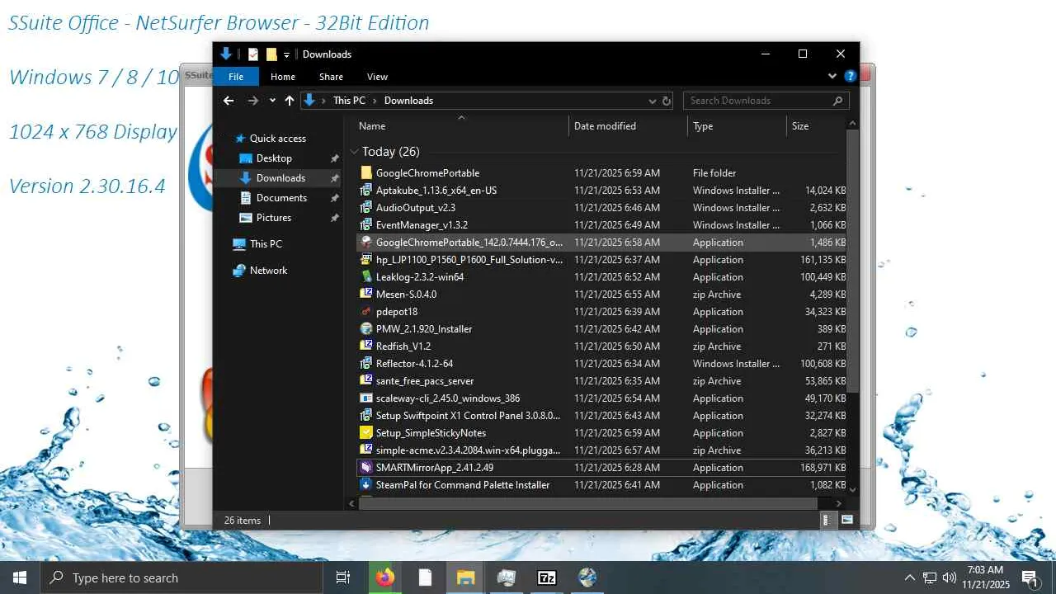Go up one folder level with Up arrow

(289, 101)
